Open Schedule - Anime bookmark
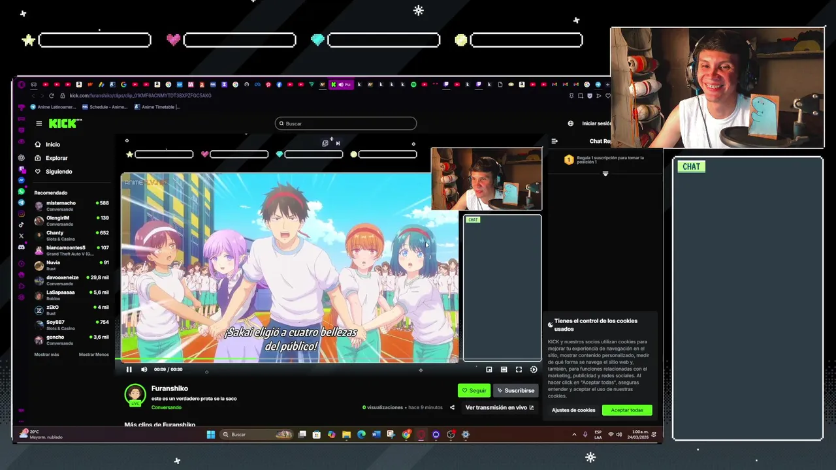The width and height of the screenshot is (836, 470). [104, 107]
